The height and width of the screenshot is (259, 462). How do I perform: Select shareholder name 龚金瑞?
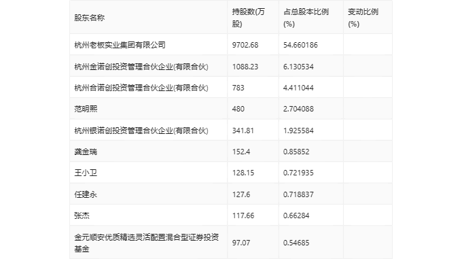point(86,152)
